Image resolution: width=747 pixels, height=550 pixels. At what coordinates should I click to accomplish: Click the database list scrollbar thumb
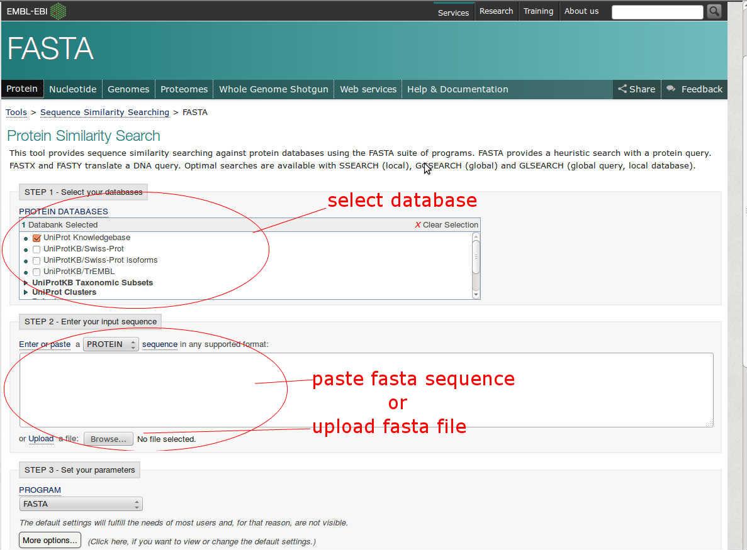point(476,257)
